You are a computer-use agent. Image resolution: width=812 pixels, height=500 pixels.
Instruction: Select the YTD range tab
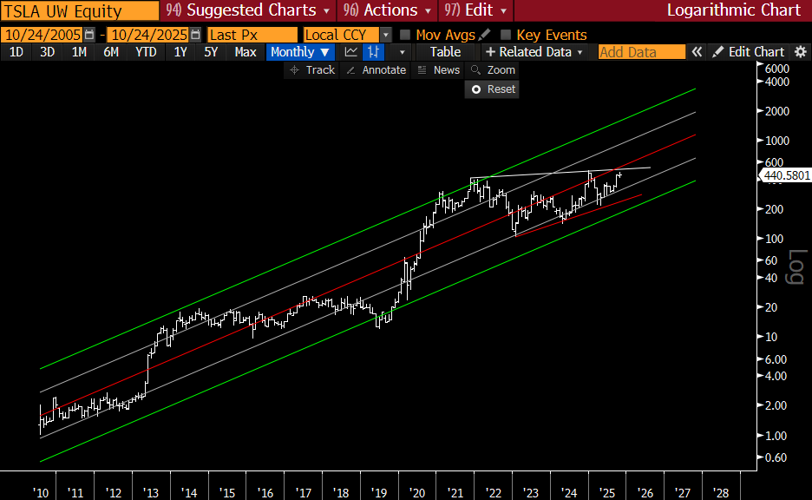coord(146,52)
